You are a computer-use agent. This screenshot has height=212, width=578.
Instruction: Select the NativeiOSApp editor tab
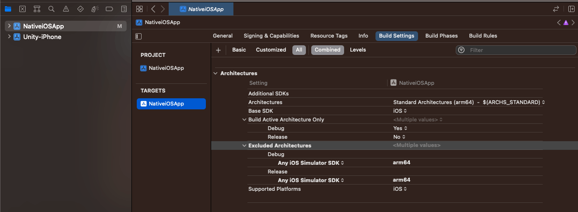pos(201,9)
